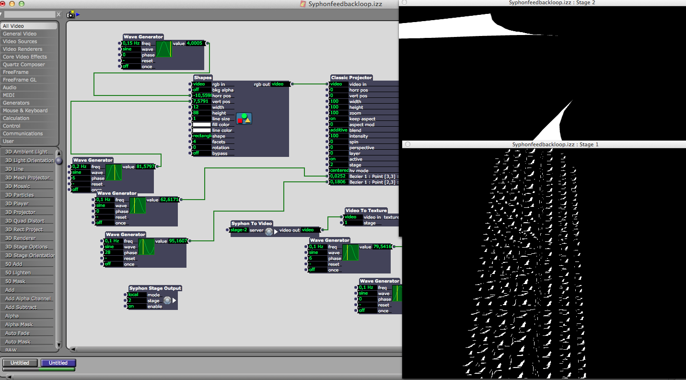Toggle once on Wave Generator with value 79,5416
Image resolution: width=686 pixels, height=380 pixels.
tap(317, 270)
